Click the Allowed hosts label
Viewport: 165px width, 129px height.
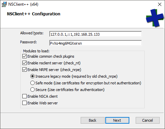click(32, 33)
